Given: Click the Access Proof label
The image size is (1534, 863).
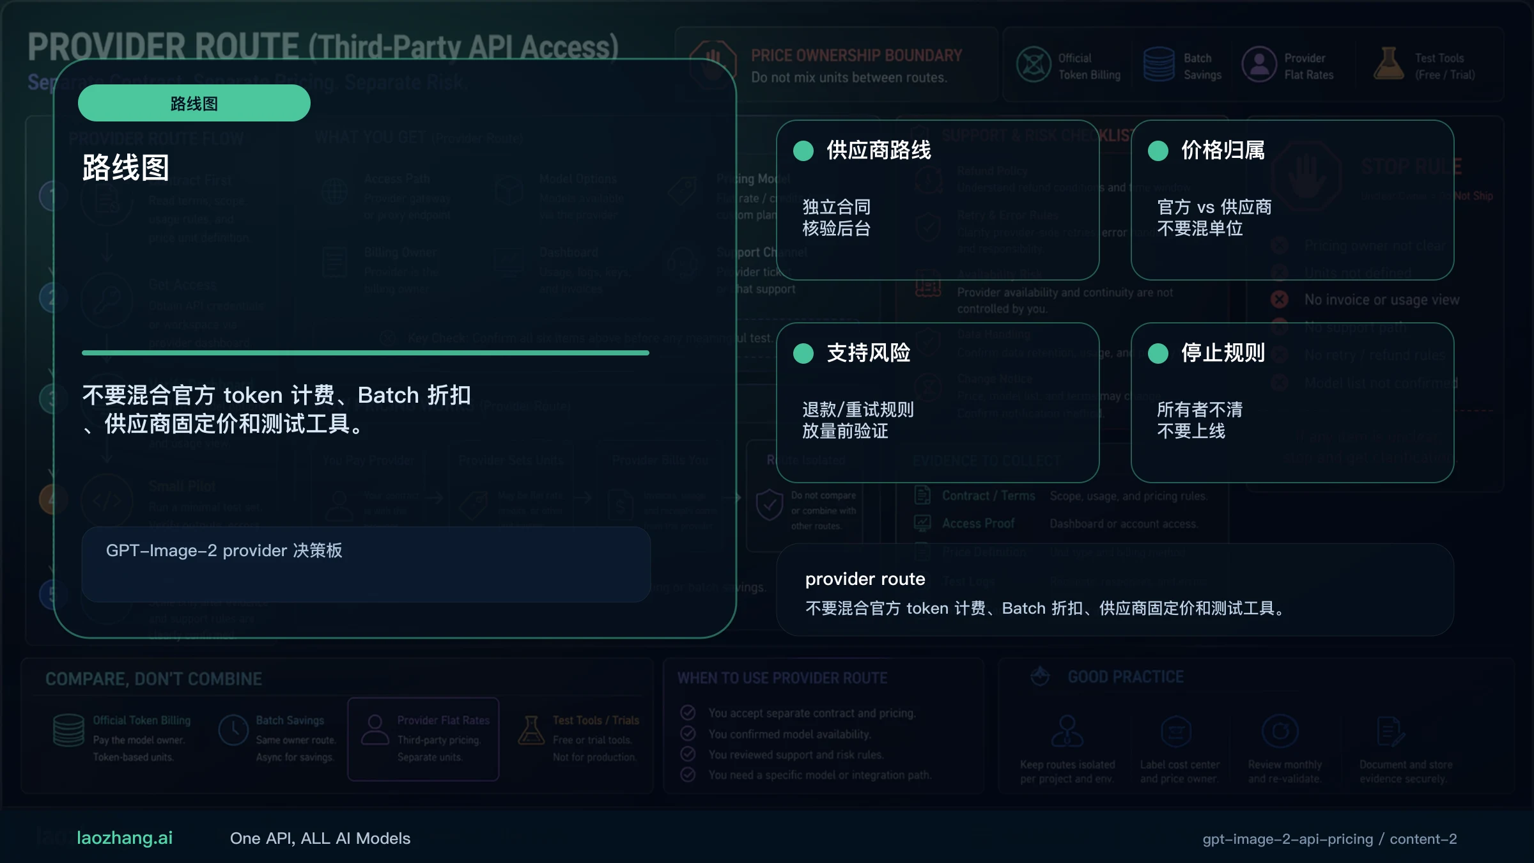Looking at the screenshot, I should (978, 524).
